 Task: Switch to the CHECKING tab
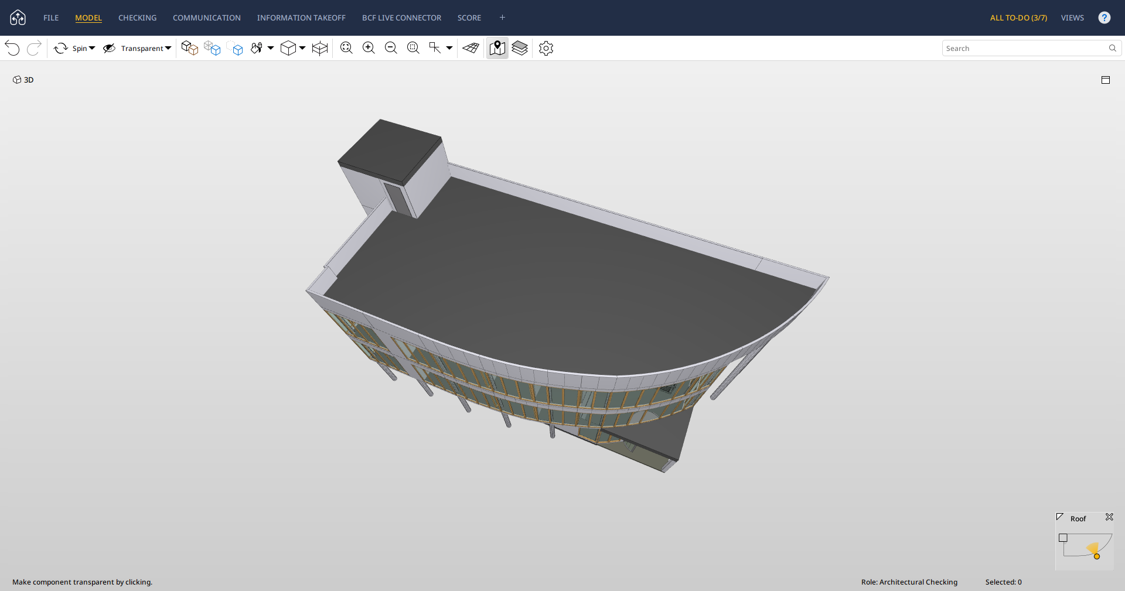click(x=137, y=18)
